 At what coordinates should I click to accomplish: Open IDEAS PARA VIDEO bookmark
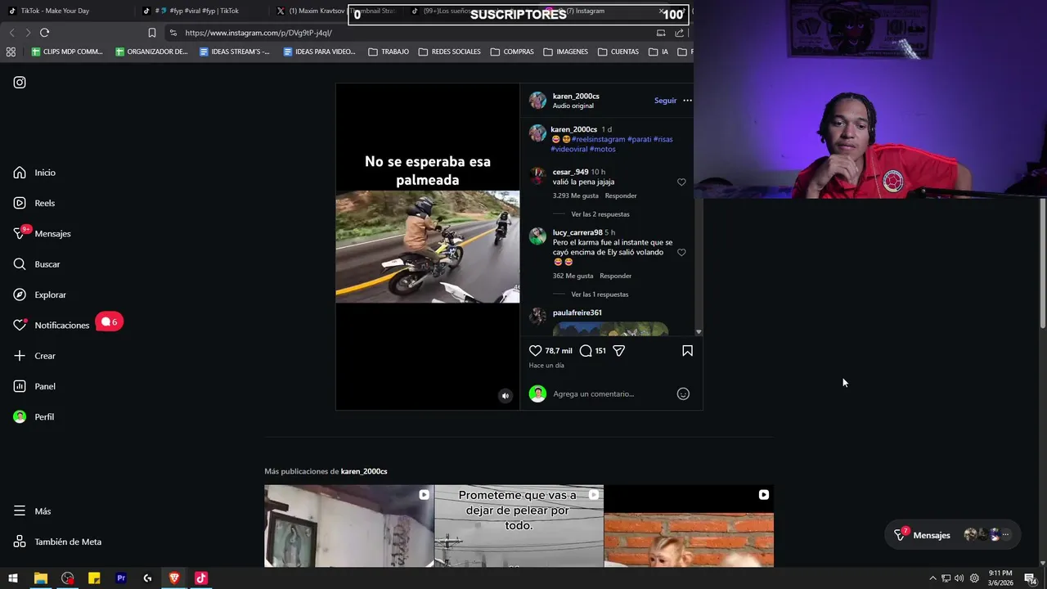[x=319, y=52]
